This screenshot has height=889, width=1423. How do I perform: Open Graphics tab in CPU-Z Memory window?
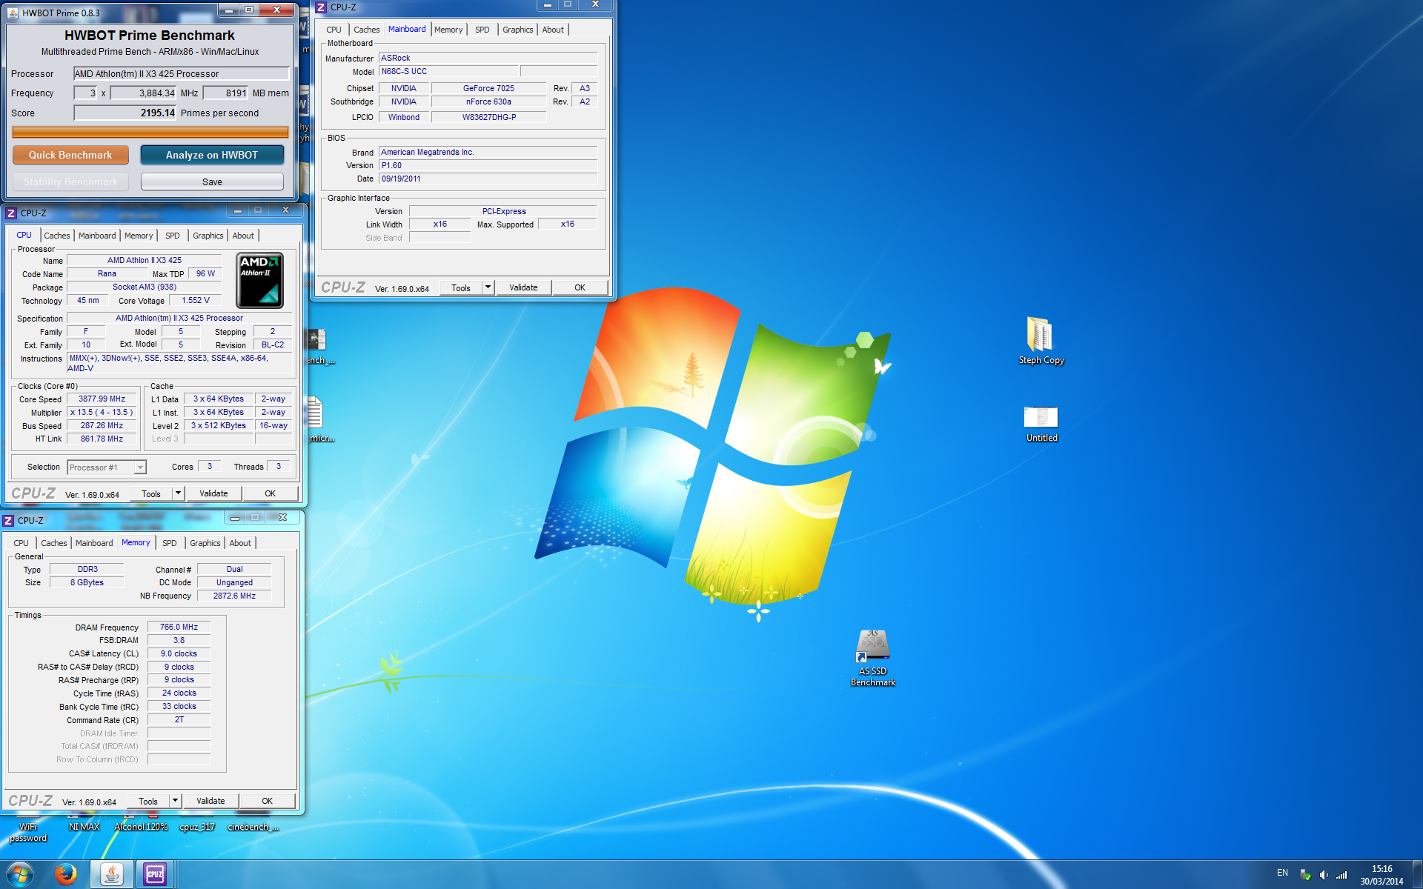click(205, 543)
